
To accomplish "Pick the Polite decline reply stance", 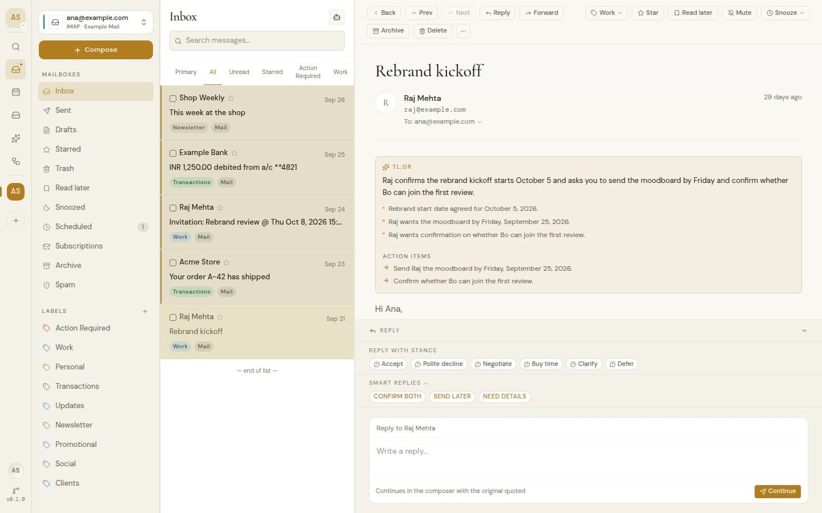I will pos(438,364).
